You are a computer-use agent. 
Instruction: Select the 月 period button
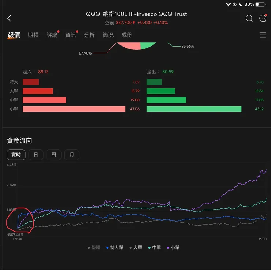pyautogui.click(x=72, y=155)
